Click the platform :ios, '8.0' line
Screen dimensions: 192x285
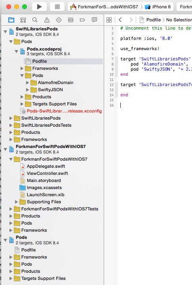[146, 38]
